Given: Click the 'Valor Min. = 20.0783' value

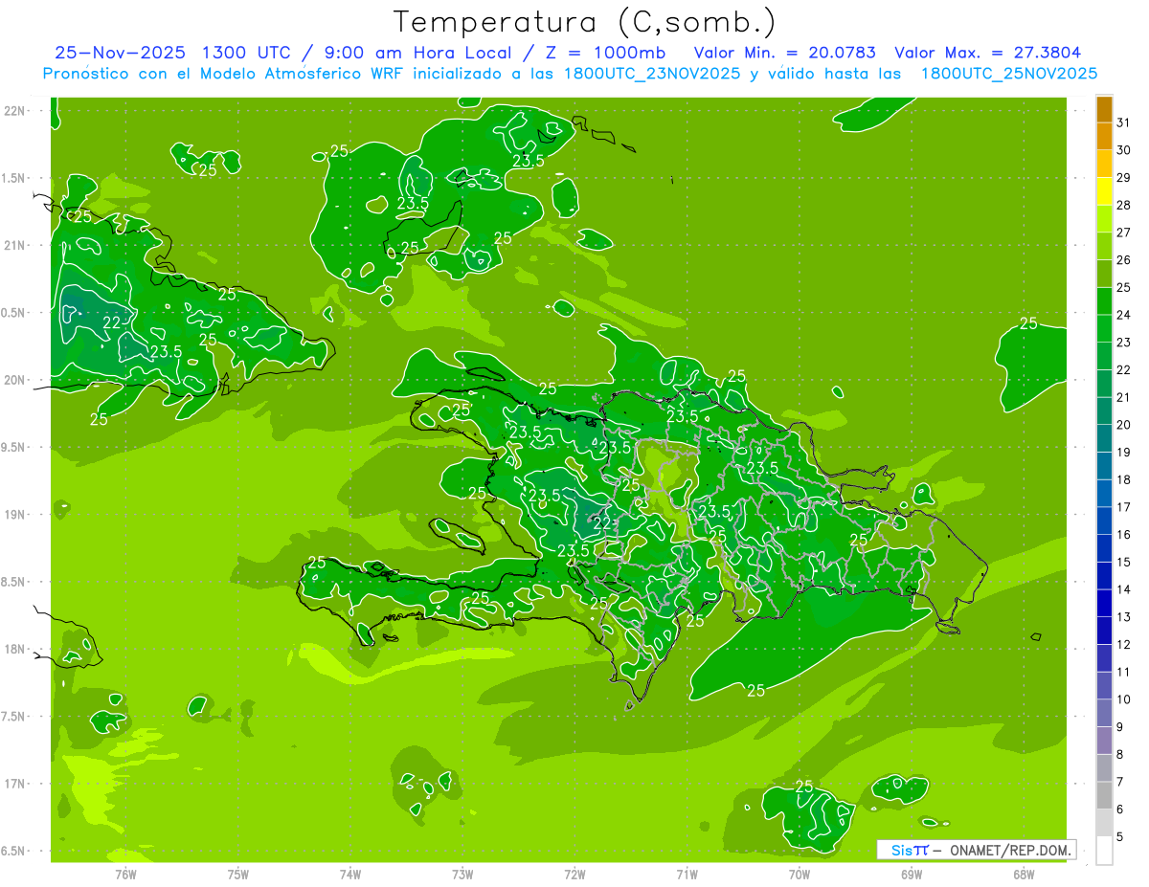Looking at the screenshot, I should (785, 53).
